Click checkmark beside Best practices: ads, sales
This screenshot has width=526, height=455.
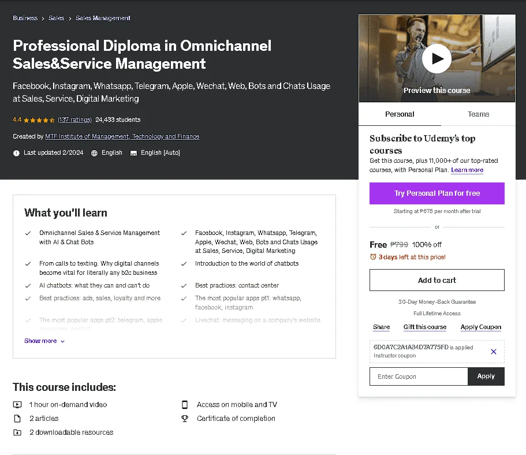coord(28,299)
